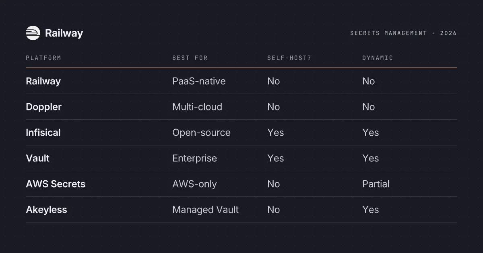This screenshot has height=253, width=483.
Task: Click the BEST FOR column header
Action: point(190,58)
